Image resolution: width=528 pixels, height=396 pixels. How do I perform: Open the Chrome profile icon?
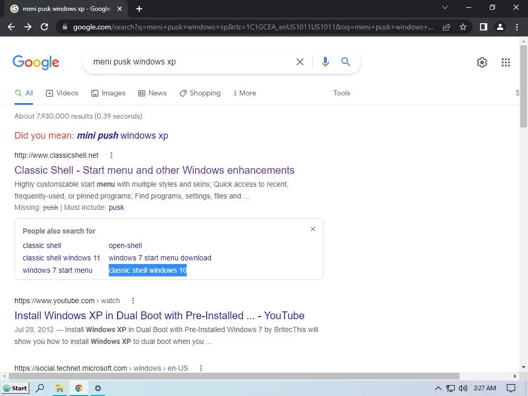pos(500,27)
